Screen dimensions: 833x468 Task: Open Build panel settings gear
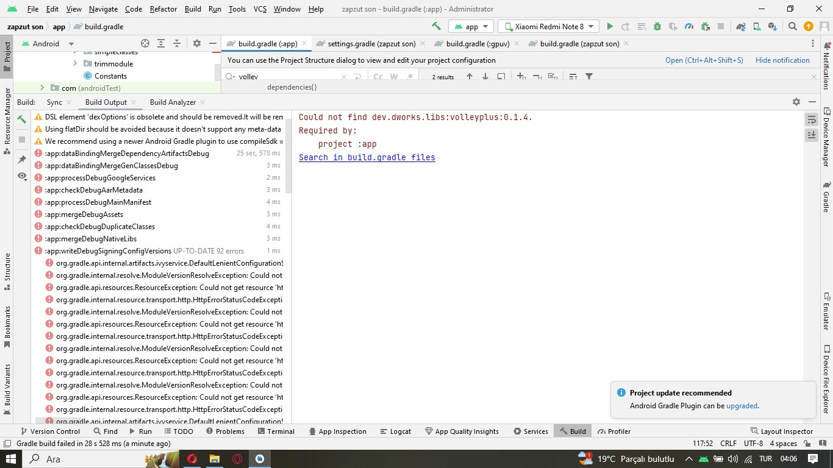pyautogui.click(x=796, y=102)
